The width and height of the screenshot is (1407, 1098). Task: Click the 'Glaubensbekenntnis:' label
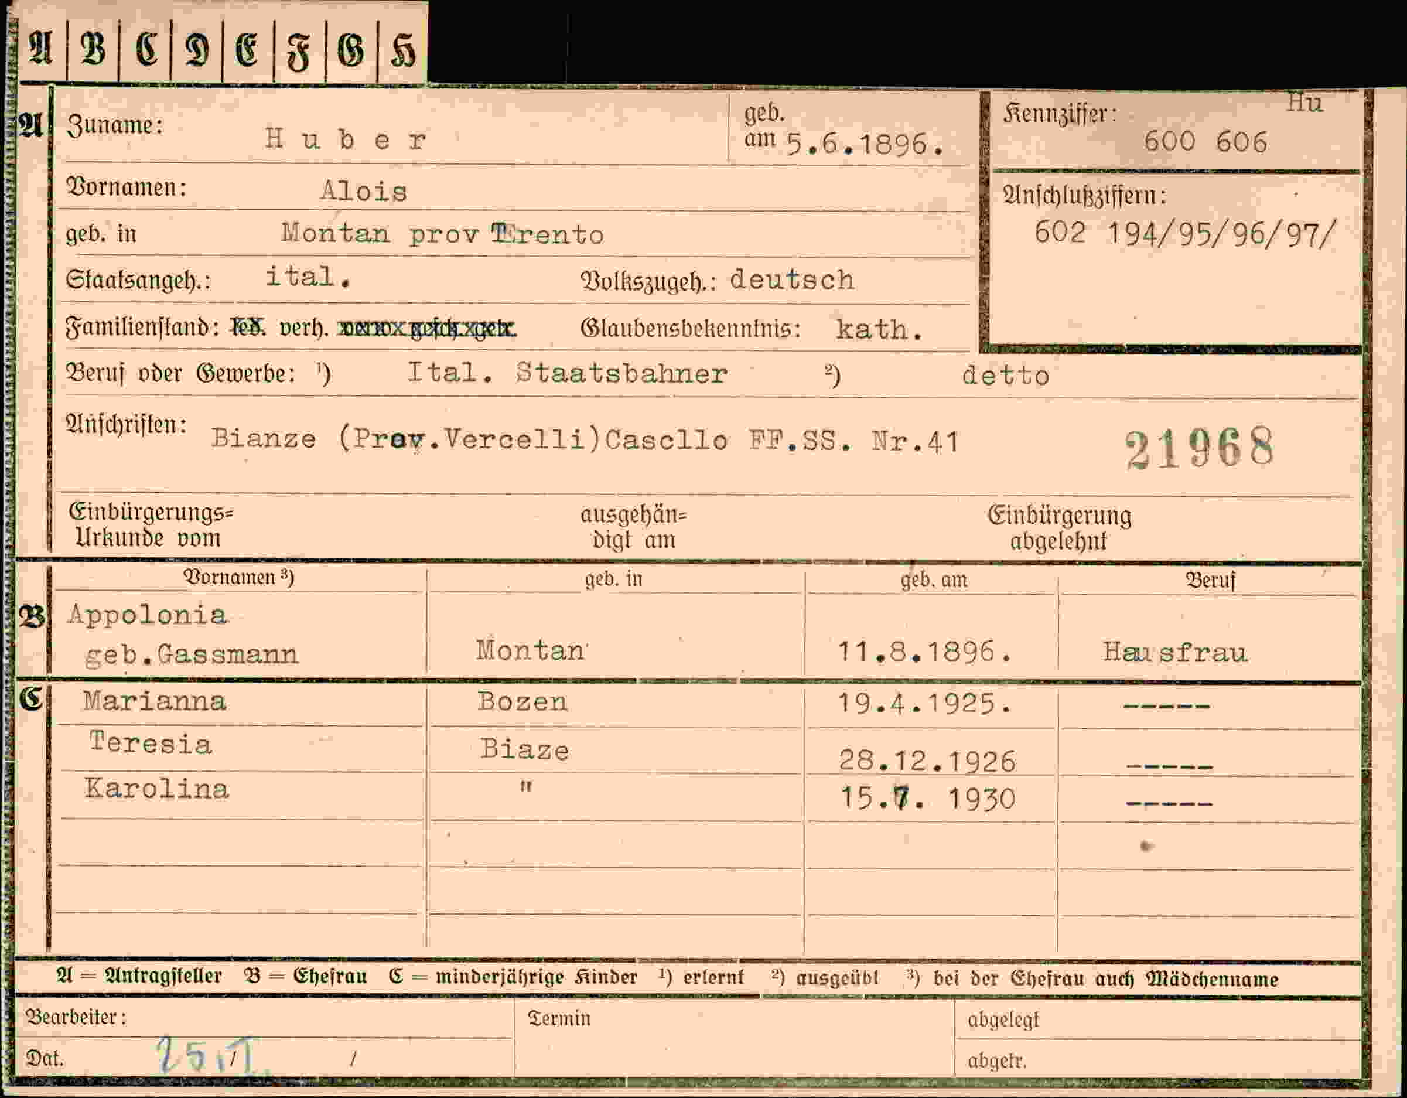pos(691,329)
